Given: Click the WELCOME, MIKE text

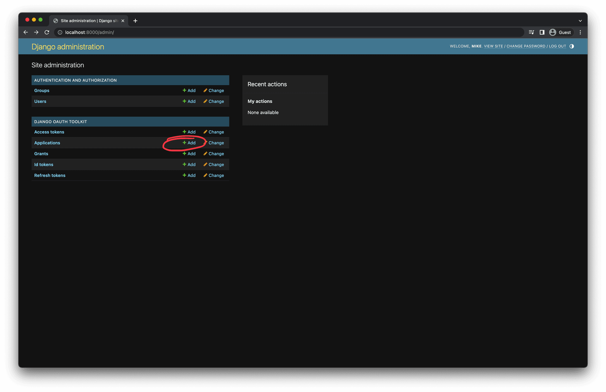Looking at the screenshot, I should [x=466, y=46].
